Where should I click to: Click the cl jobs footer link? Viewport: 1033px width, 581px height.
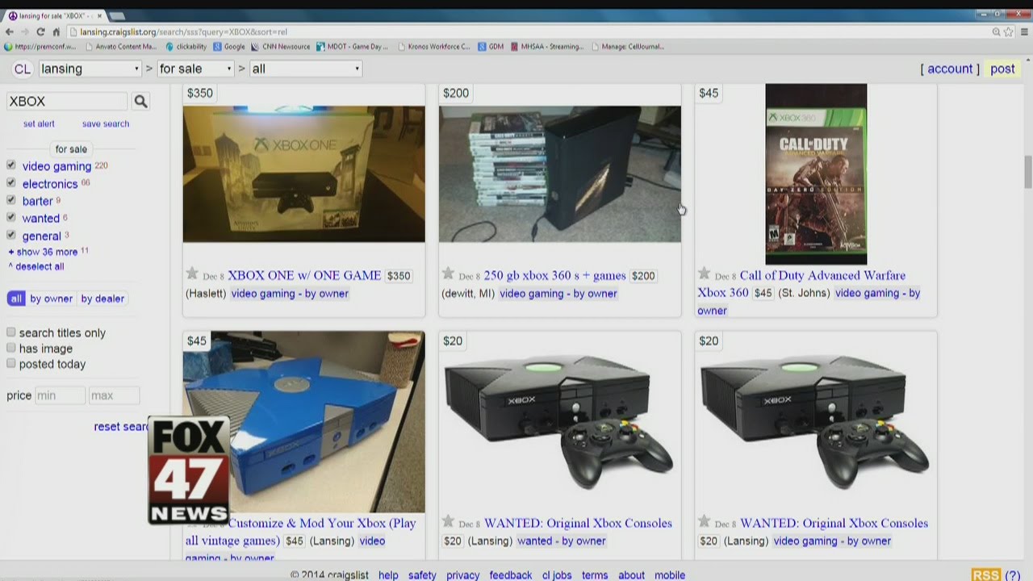pos(557,575)
